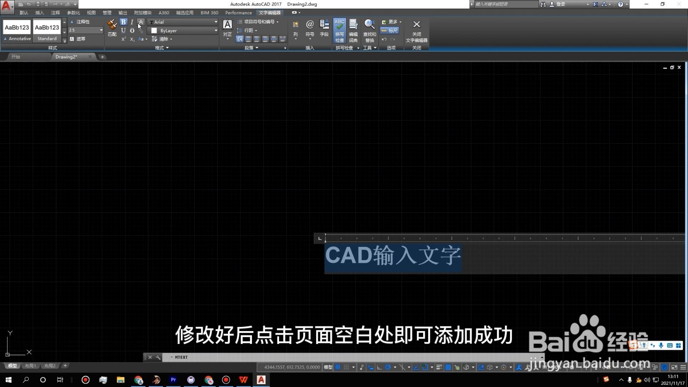Toggle the Annotative (注释性) option

(80, 21)
